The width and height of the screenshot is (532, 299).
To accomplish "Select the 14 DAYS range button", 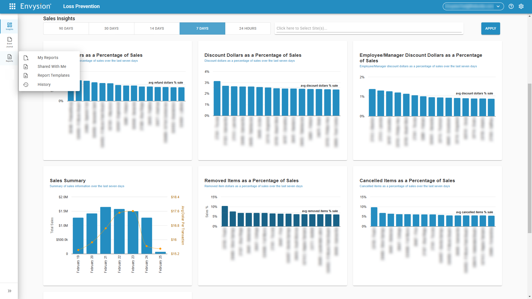I will click(157, 29).
